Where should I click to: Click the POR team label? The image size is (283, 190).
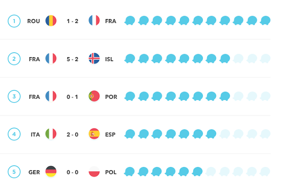pos(111,96)
